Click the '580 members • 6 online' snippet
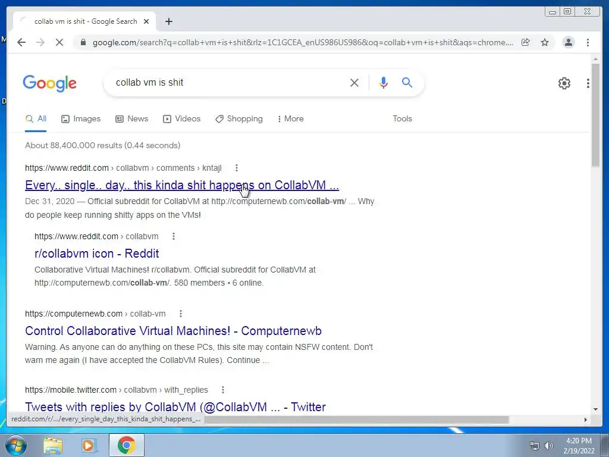Viewport: 609px width, 457px height. 219,283
